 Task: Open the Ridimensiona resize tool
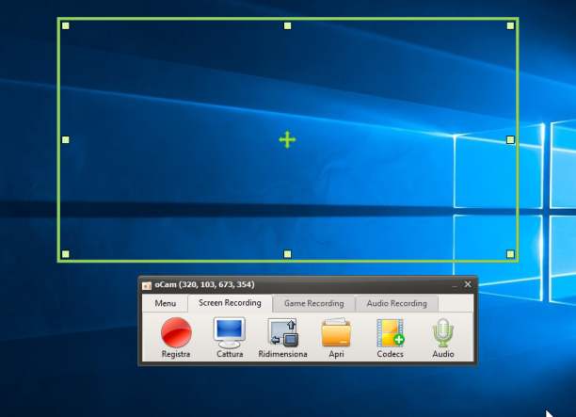[x=283, y=333]
